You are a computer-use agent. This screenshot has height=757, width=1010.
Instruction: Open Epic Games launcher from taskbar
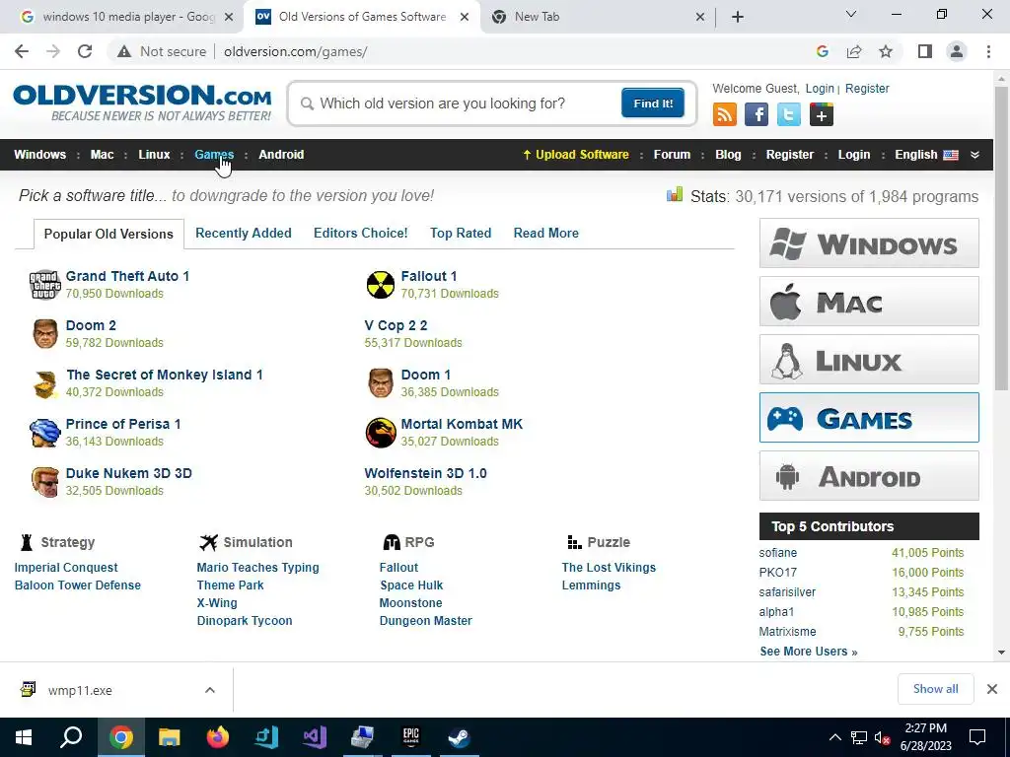point(411,737)
